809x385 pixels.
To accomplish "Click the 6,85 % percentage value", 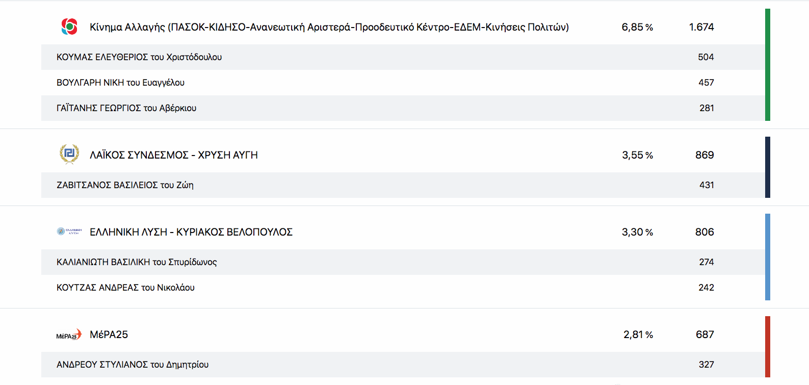I will tap(637, 27).
